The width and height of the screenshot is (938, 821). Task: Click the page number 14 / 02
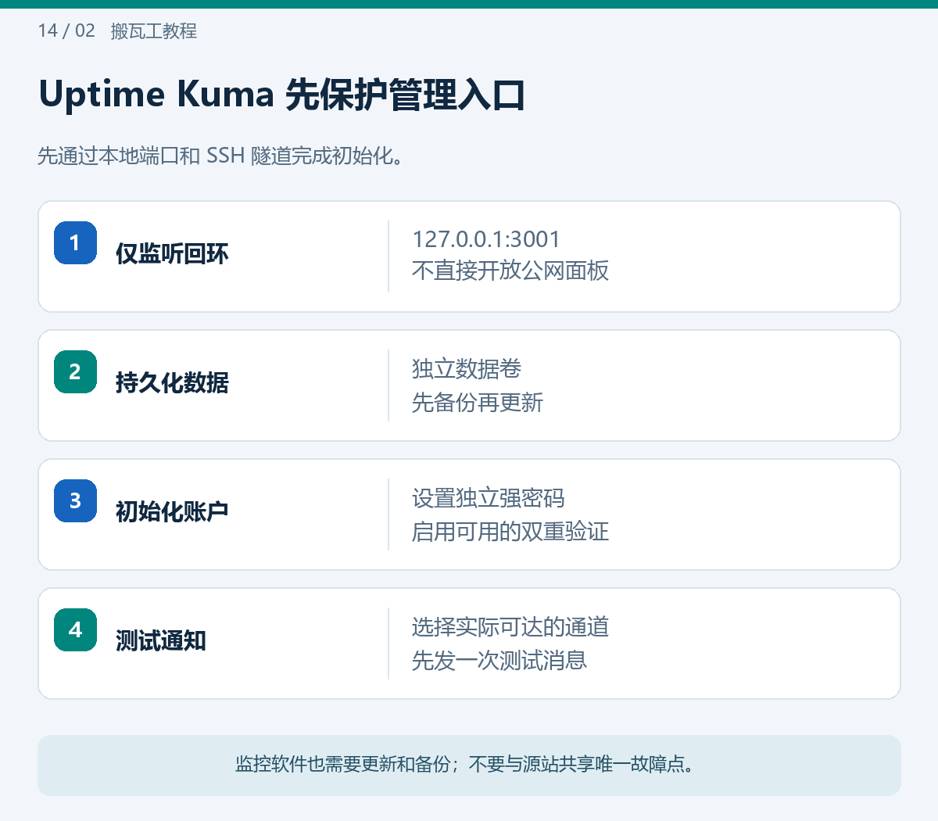(x=66, y=30)
